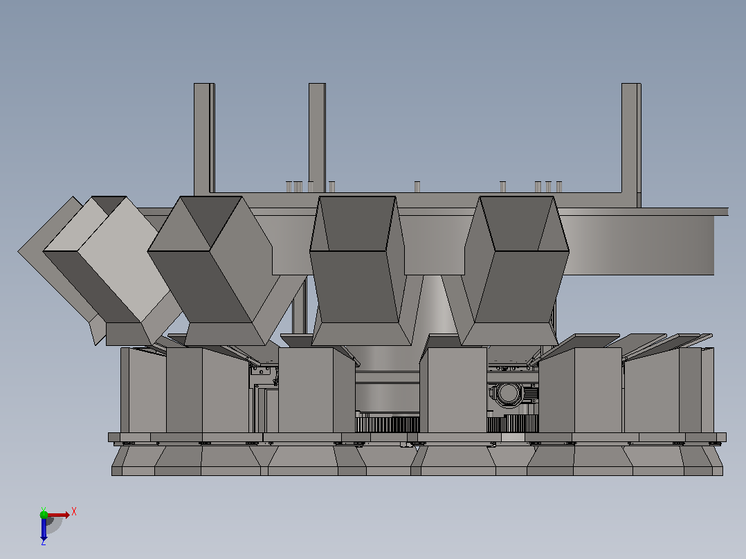The image size is (746, 559).
Task: Select the middle tall vertical post
Action: coord(317,138)
